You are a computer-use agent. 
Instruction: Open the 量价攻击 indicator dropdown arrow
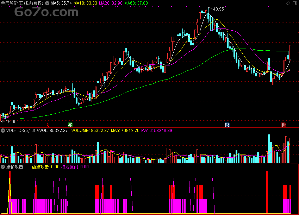tap(3, 167)
